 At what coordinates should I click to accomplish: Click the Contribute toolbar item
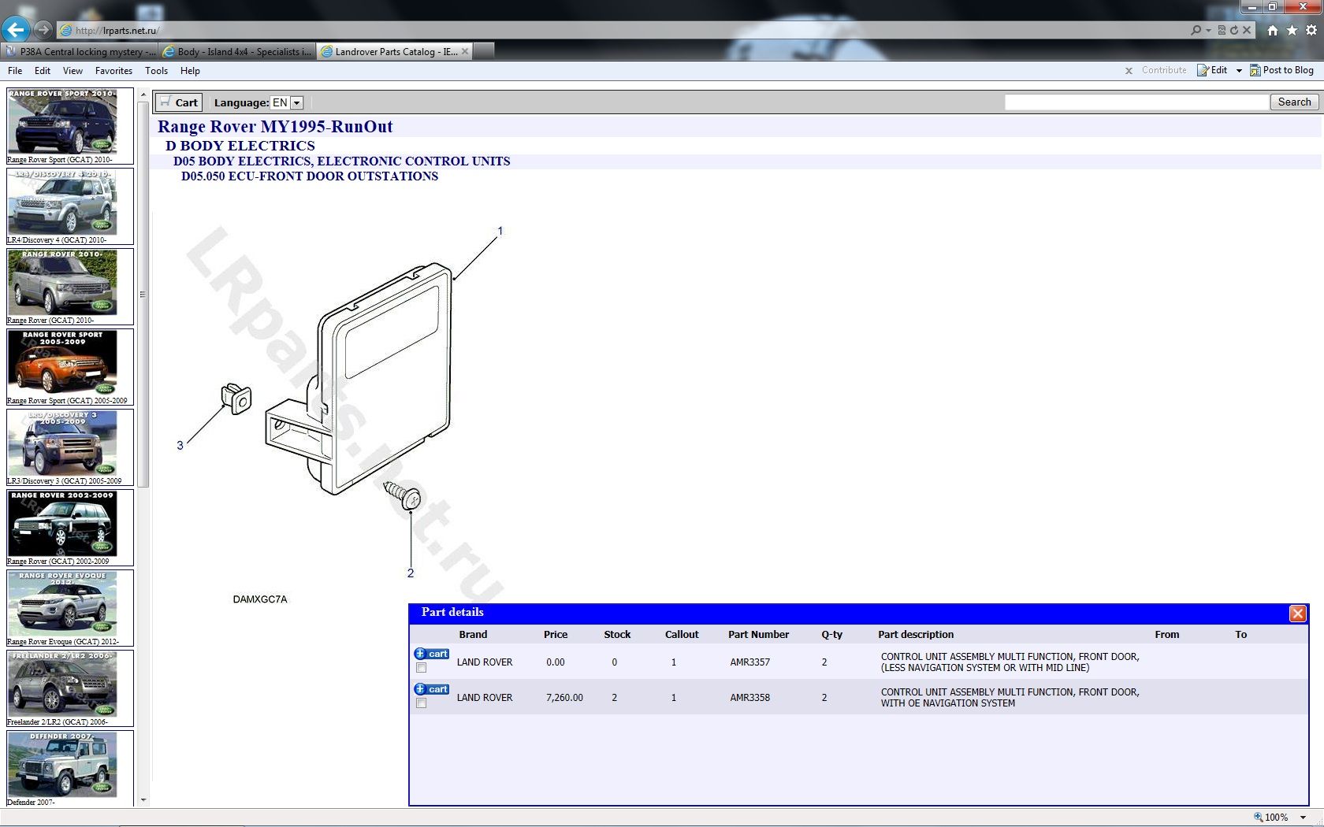[1163, 71]
